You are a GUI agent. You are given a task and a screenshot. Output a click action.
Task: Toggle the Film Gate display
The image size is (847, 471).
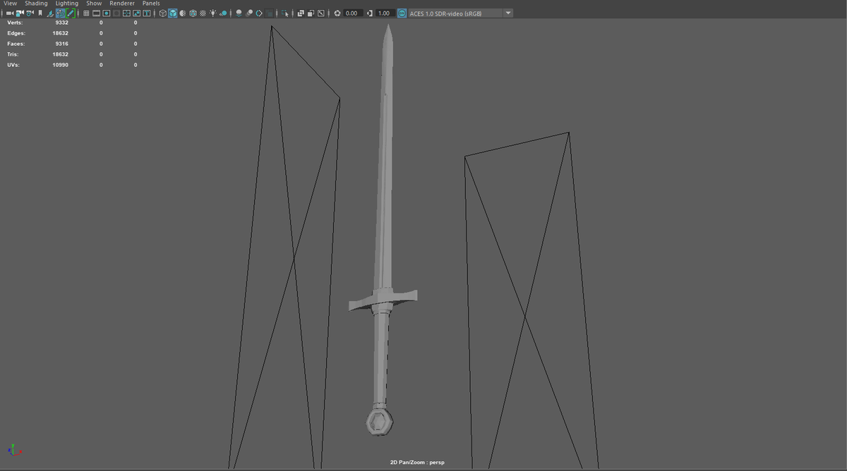[96, 13]
